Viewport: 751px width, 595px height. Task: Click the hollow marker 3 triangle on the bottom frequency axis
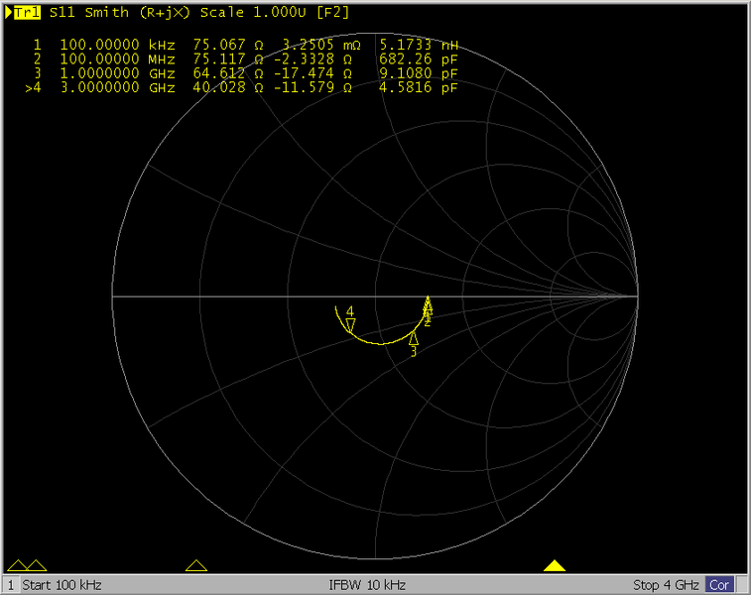pyautogui.click(x=196, y=565)
